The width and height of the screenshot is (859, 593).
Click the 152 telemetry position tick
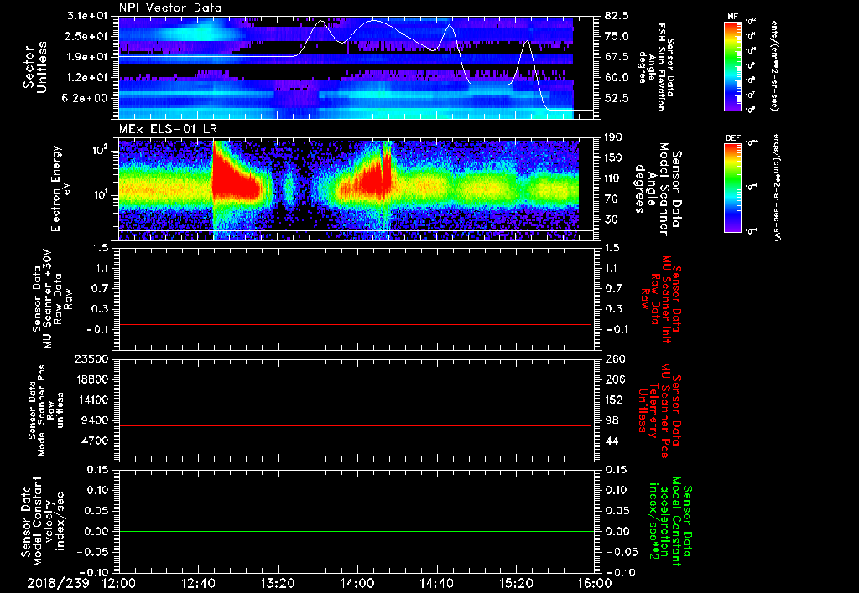pyautogui.click(x=613, y=400)
